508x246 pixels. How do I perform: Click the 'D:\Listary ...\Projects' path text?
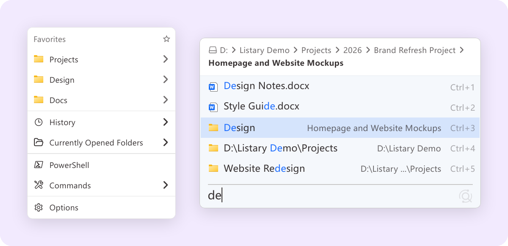(401, 169)
